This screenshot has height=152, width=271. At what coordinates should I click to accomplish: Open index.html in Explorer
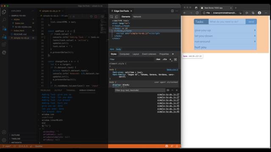pos(19,31)
